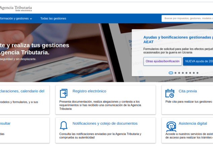Expand the Información y gestiones chevron
Viewport: 213px width, 146px height.
point(31,19)
